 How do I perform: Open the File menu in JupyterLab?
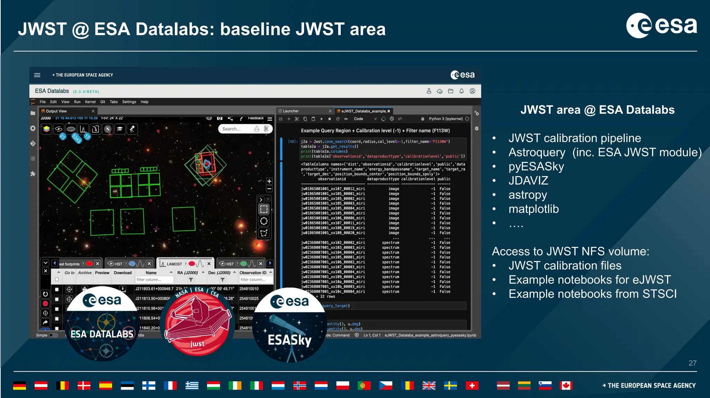point(43,102)
